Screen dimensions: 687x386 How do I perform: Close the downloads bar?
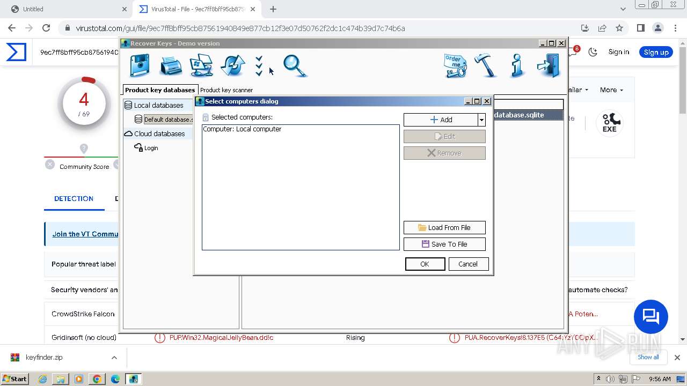677,358
